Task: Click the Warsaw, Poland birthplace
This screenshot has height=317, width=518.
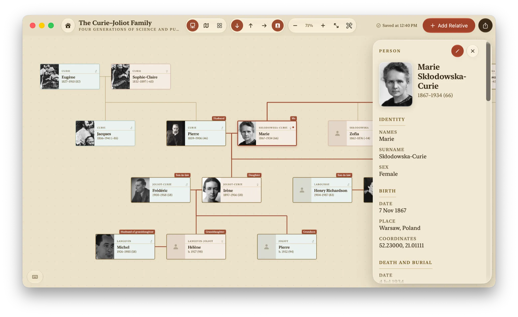Action: pyautogui.click(x=400, y=228)
